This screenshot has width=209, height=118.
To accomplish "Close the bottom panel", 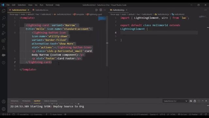I will (x=206, y=101).
